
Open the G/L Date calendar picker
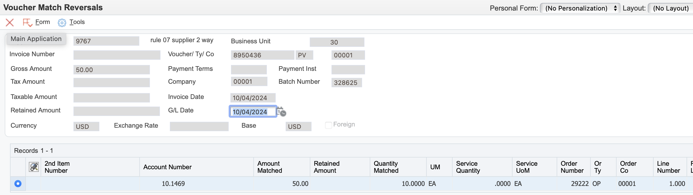(281, 112)
